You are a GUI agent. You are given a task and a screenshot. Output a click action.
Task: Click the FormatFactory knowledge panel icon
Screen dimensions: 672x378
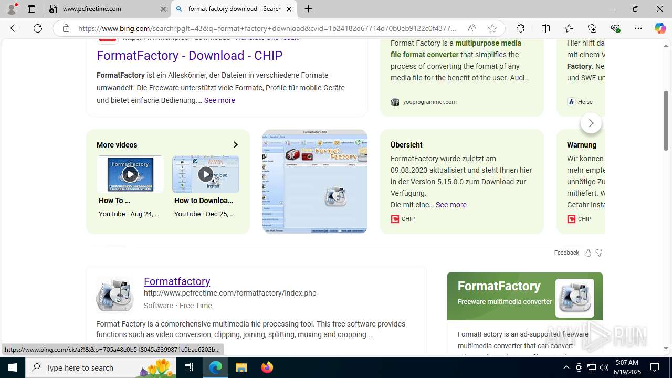click(575, 298)
